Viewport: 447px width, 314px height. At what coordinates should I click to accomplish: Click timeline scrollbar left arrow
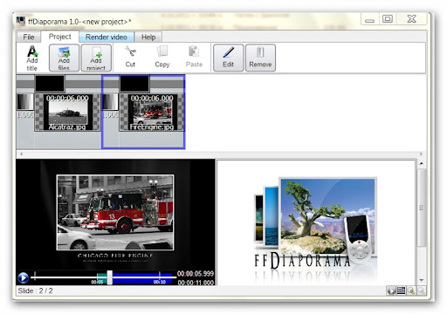(x=21, y=154)
